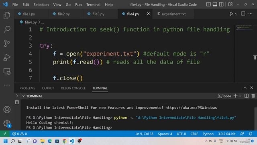The width and height of the screenshot is (257, 145).
Task: Switch to PROBLEMS panel tab
Action: tap(27, 88)
